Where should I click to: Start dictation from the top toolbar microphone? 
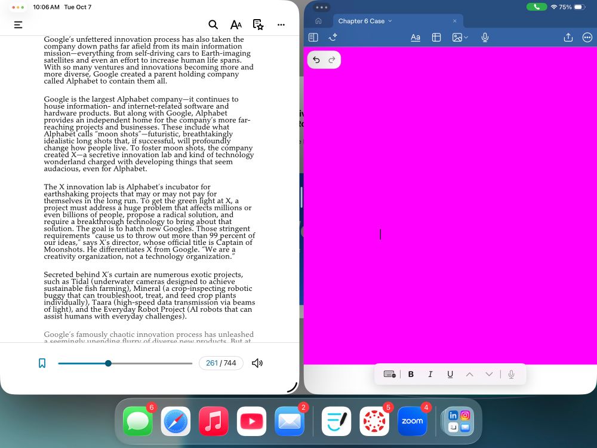pos(485,37)
